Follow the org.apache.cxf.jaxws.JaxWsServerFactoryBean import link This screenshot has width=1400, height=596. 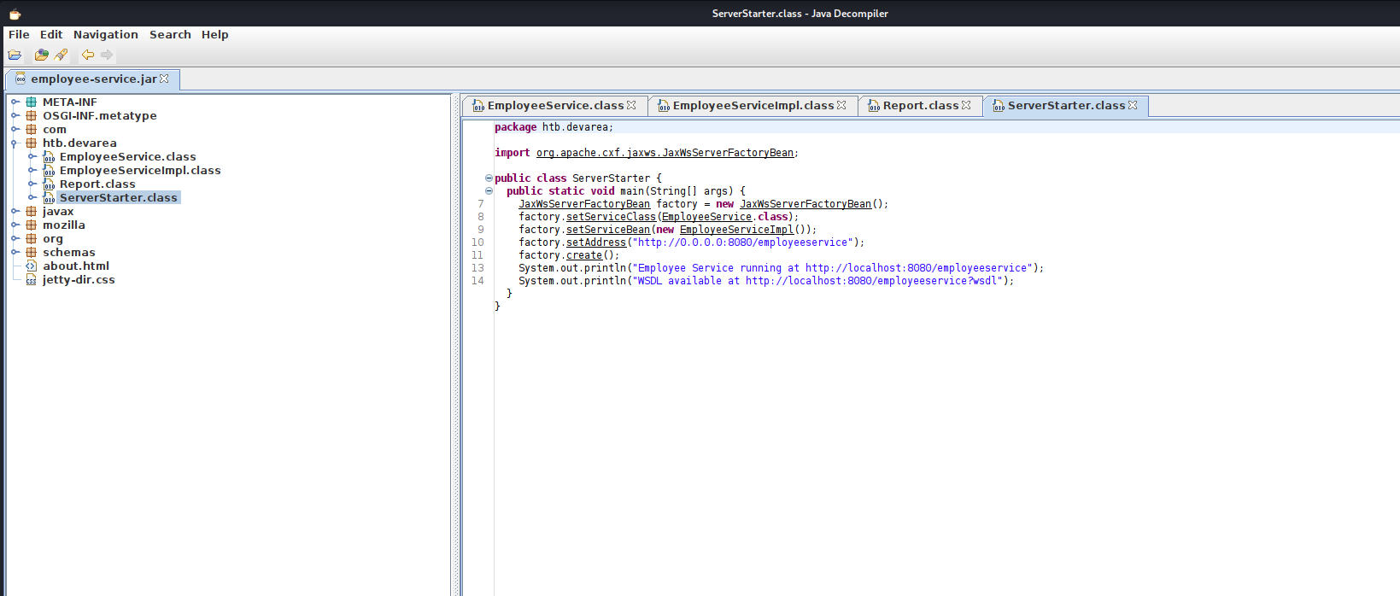point(665,153)
